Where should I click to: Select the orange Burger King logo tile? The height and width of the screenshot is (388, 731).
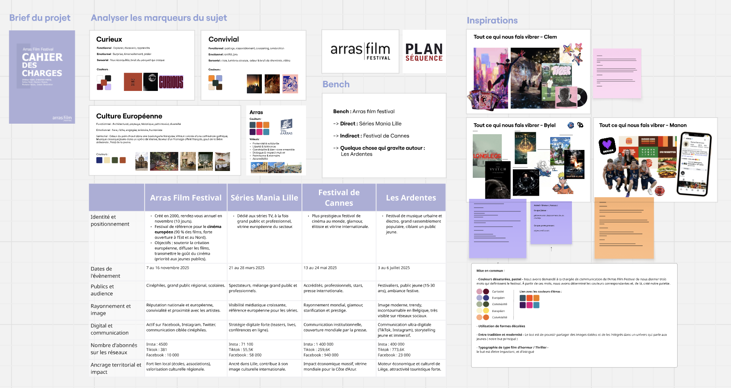629,141
